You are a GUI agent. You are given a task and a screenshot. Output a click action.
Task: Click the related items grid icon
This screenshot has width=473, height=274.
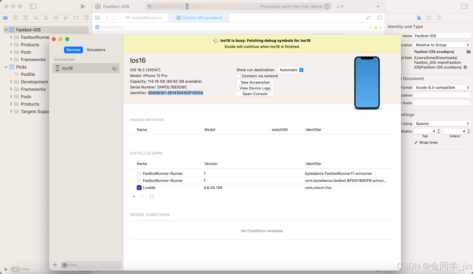(98, 18)
